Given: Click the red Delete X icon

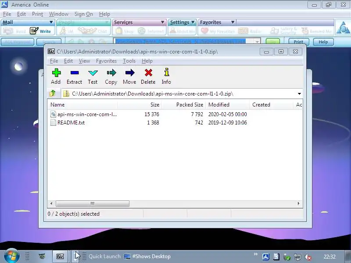Looking at the screenshot, I should point(148,73).
